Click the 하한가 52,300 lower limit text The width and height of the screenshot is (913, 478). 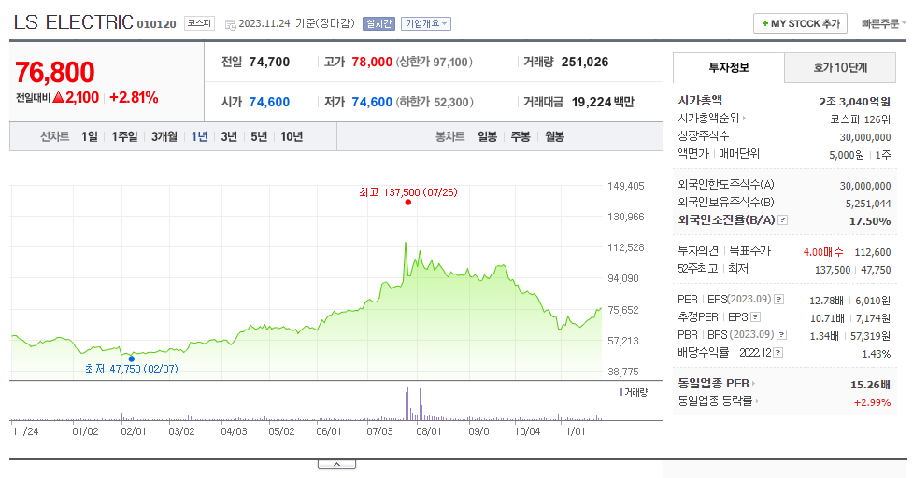click(435, 103)
